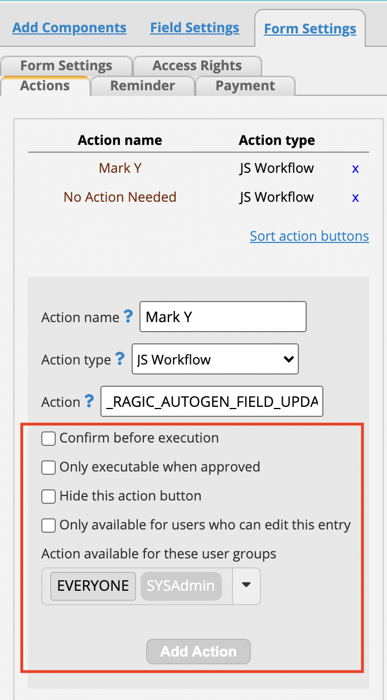Enable Confirm before execution checkbox
The height and width of the screenshot is (700, 387).
[x=49, y=439]
